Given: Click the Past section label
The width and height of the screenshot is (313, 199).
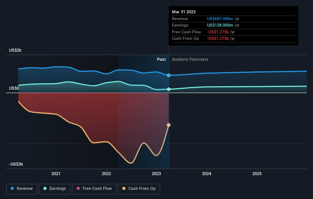Looking at the screenshot, I should click(161, 59).
